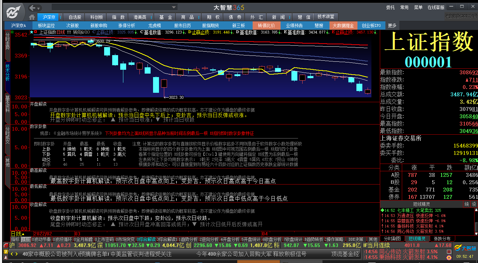Click the 科 index ticker label
This screenshot has width=478, height=263.
[x=276, y=246]
